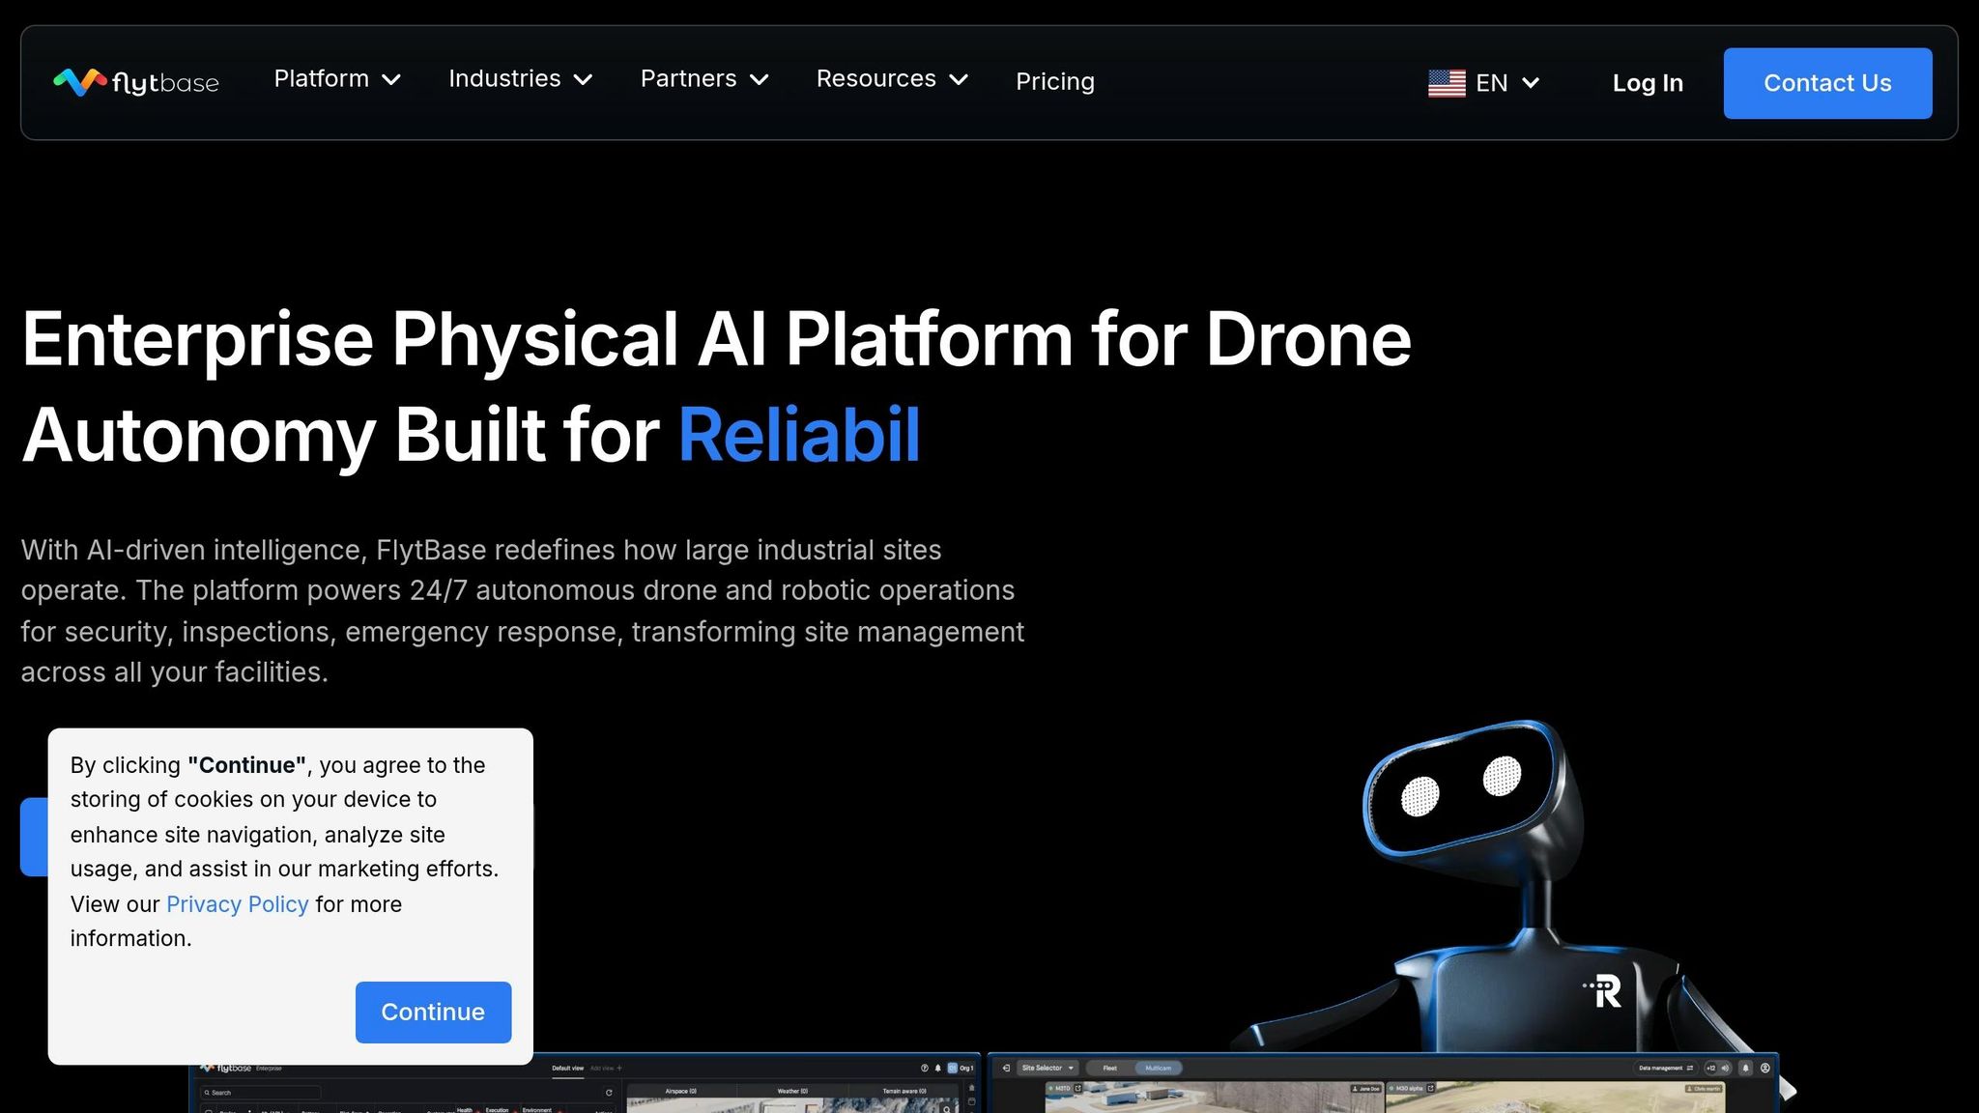
Task: Click the speaker volume icon in dashboard preview
Action: point(1725,1068)
